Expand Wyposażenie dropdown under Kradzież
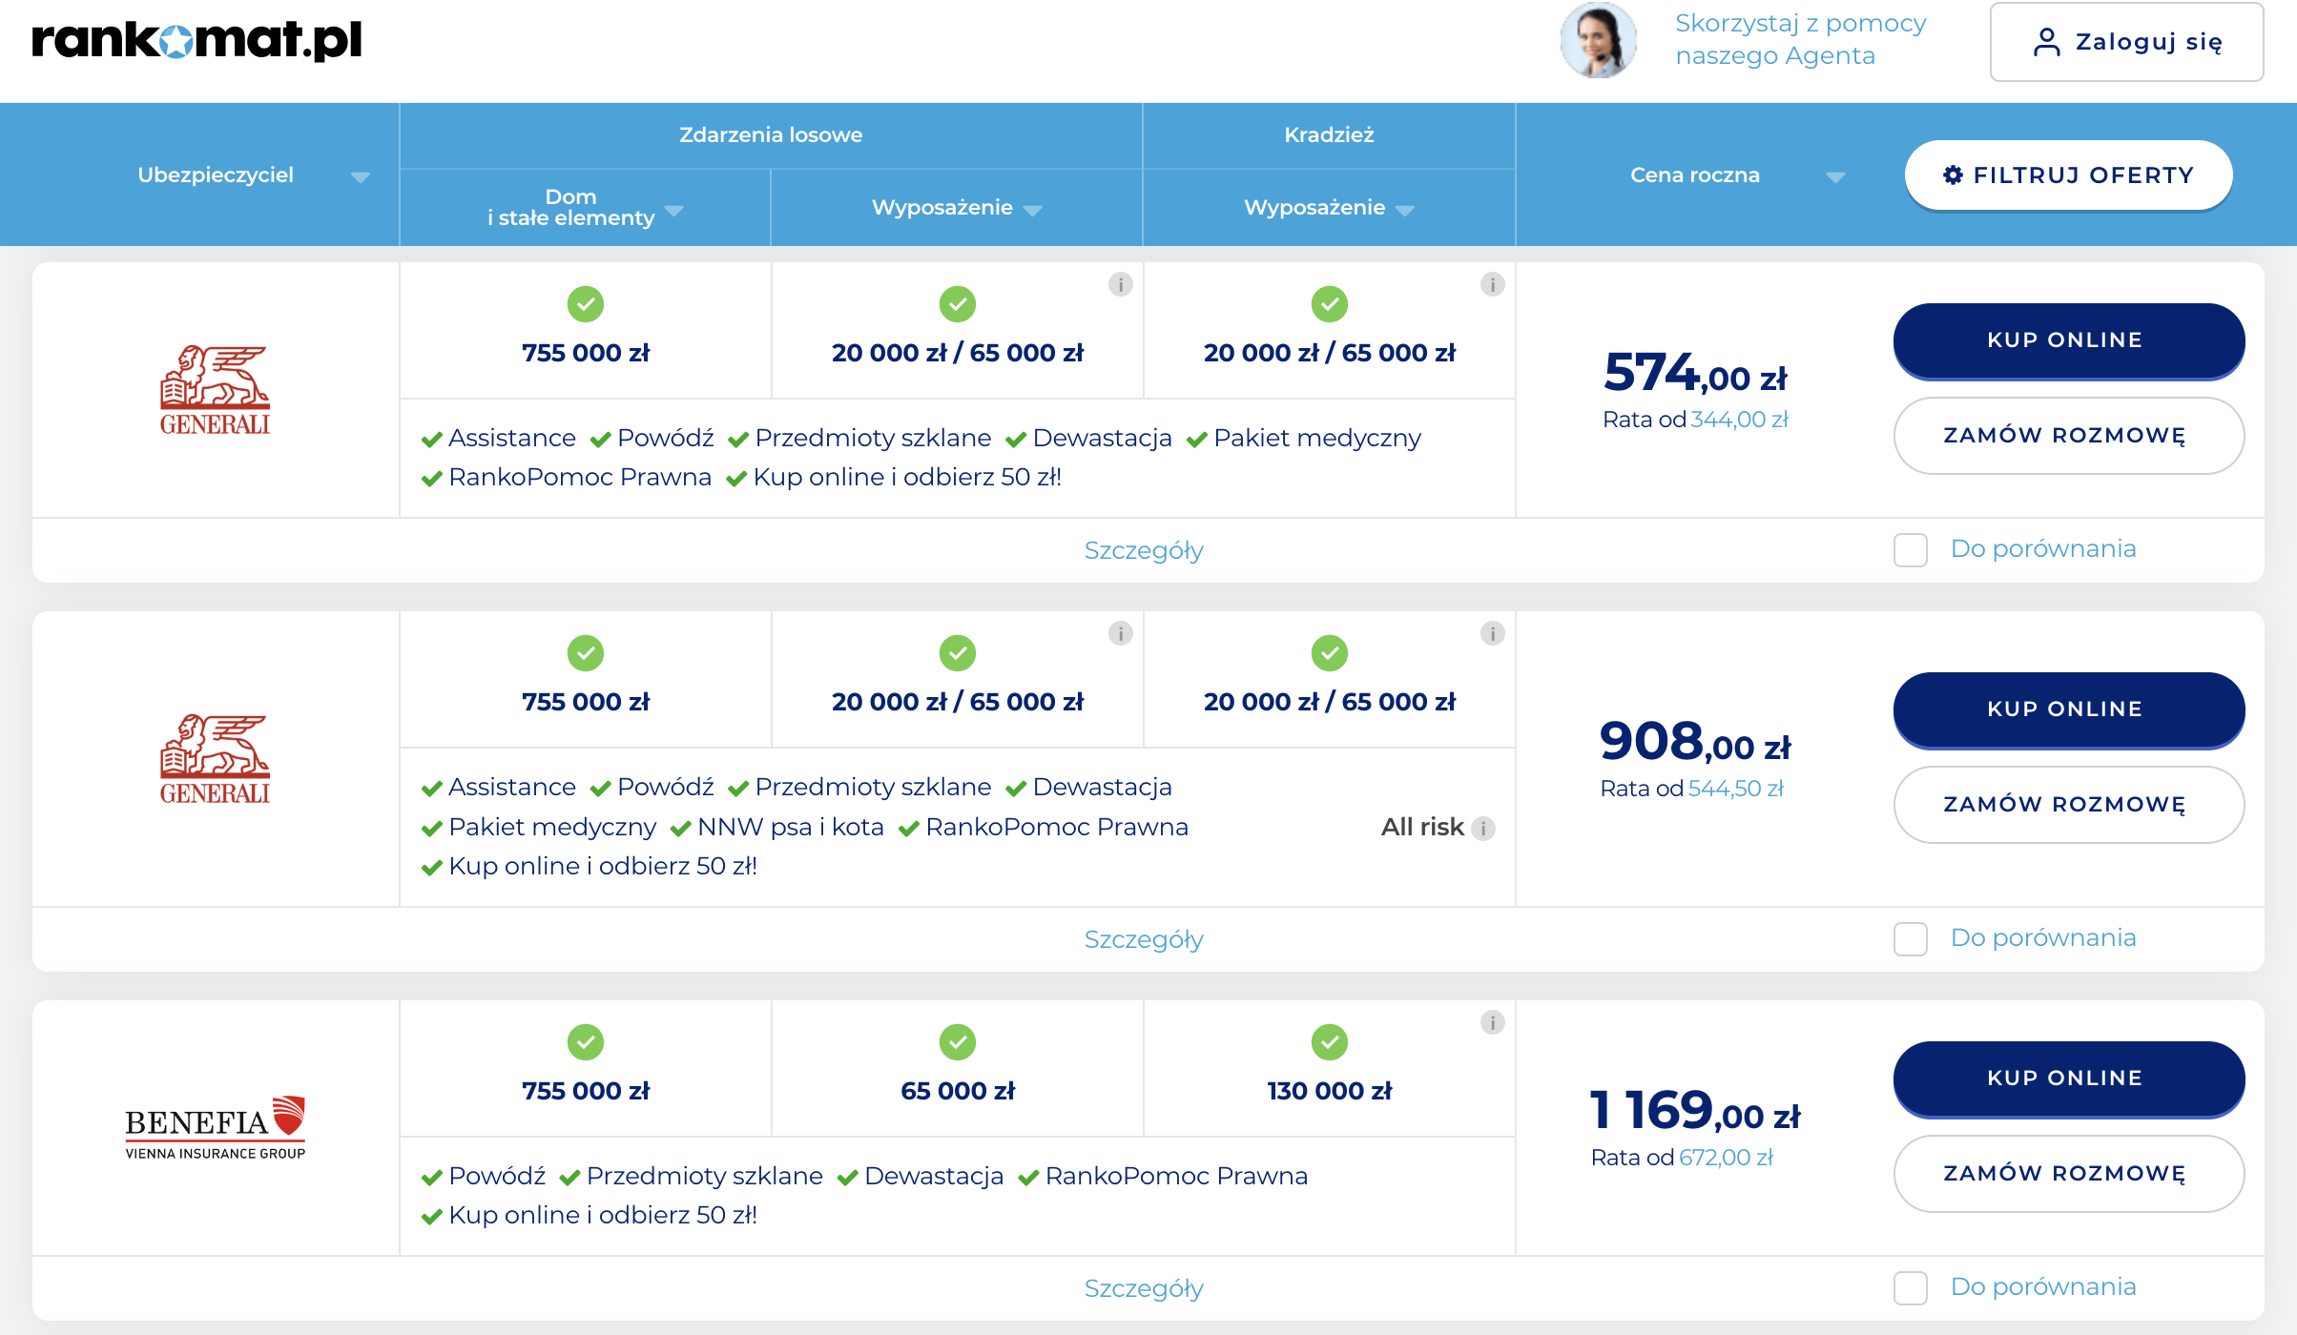 coord(1404,210)
